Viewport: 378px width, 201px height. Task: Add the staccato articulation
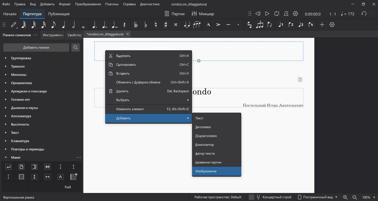tap(238, 25)
